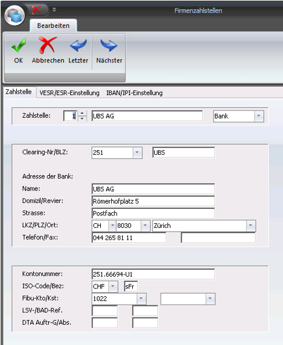Click the Telefon field with 044 265 81 11
Screen dimensions: 283x345
pos(129,238)
